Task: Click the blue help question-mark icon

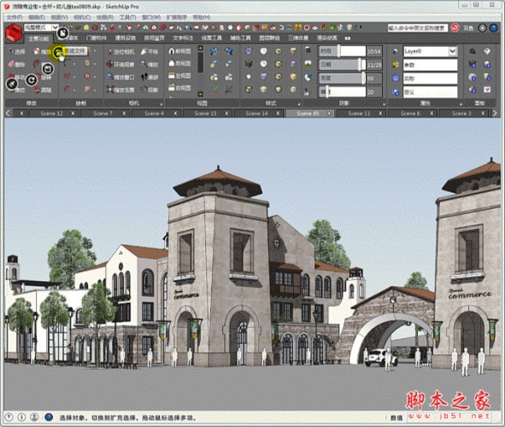Action: [493, 28]
